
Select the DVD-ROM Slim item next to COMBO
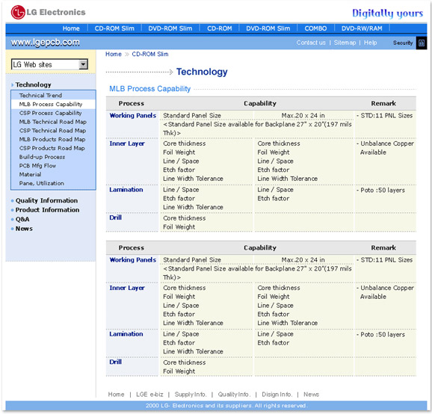(x=268, y=28)
